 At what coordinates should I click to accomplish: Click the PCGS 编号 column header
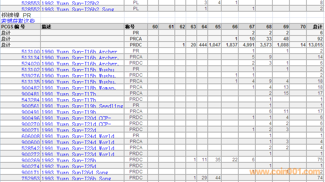[13, 27]
